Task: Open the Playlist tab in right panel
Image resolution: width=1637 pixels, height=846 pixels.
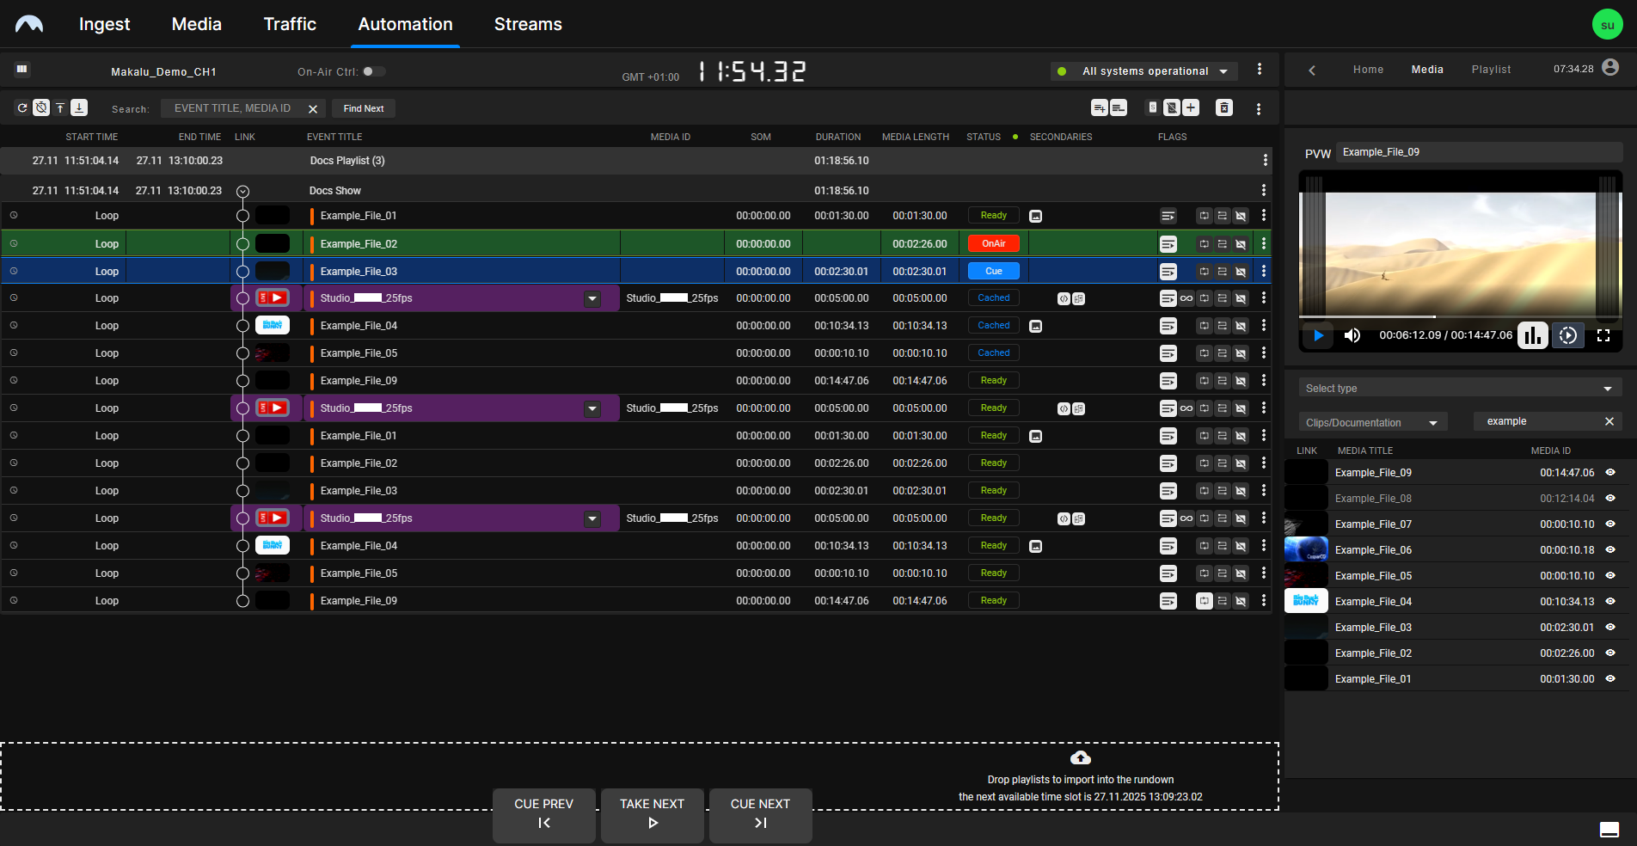Action: click(x=1491, y=70)
